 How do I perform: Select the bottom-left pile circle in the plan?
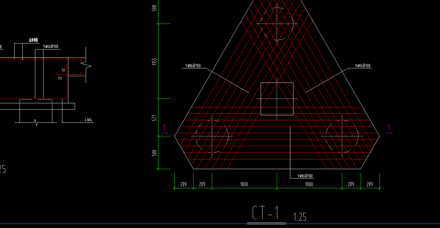pos(212,136)
